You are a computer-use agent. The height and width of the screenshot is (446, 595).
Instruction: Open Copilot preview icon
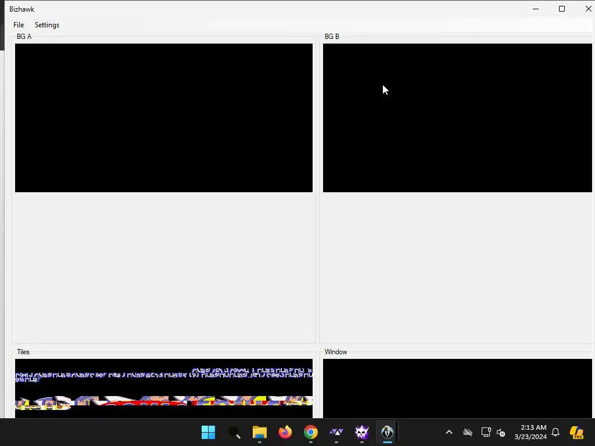576,432
